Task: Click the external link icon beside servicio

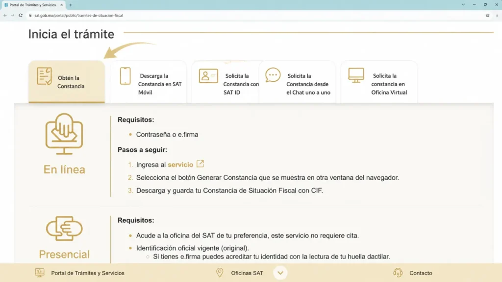Action: tap(200, 164)
